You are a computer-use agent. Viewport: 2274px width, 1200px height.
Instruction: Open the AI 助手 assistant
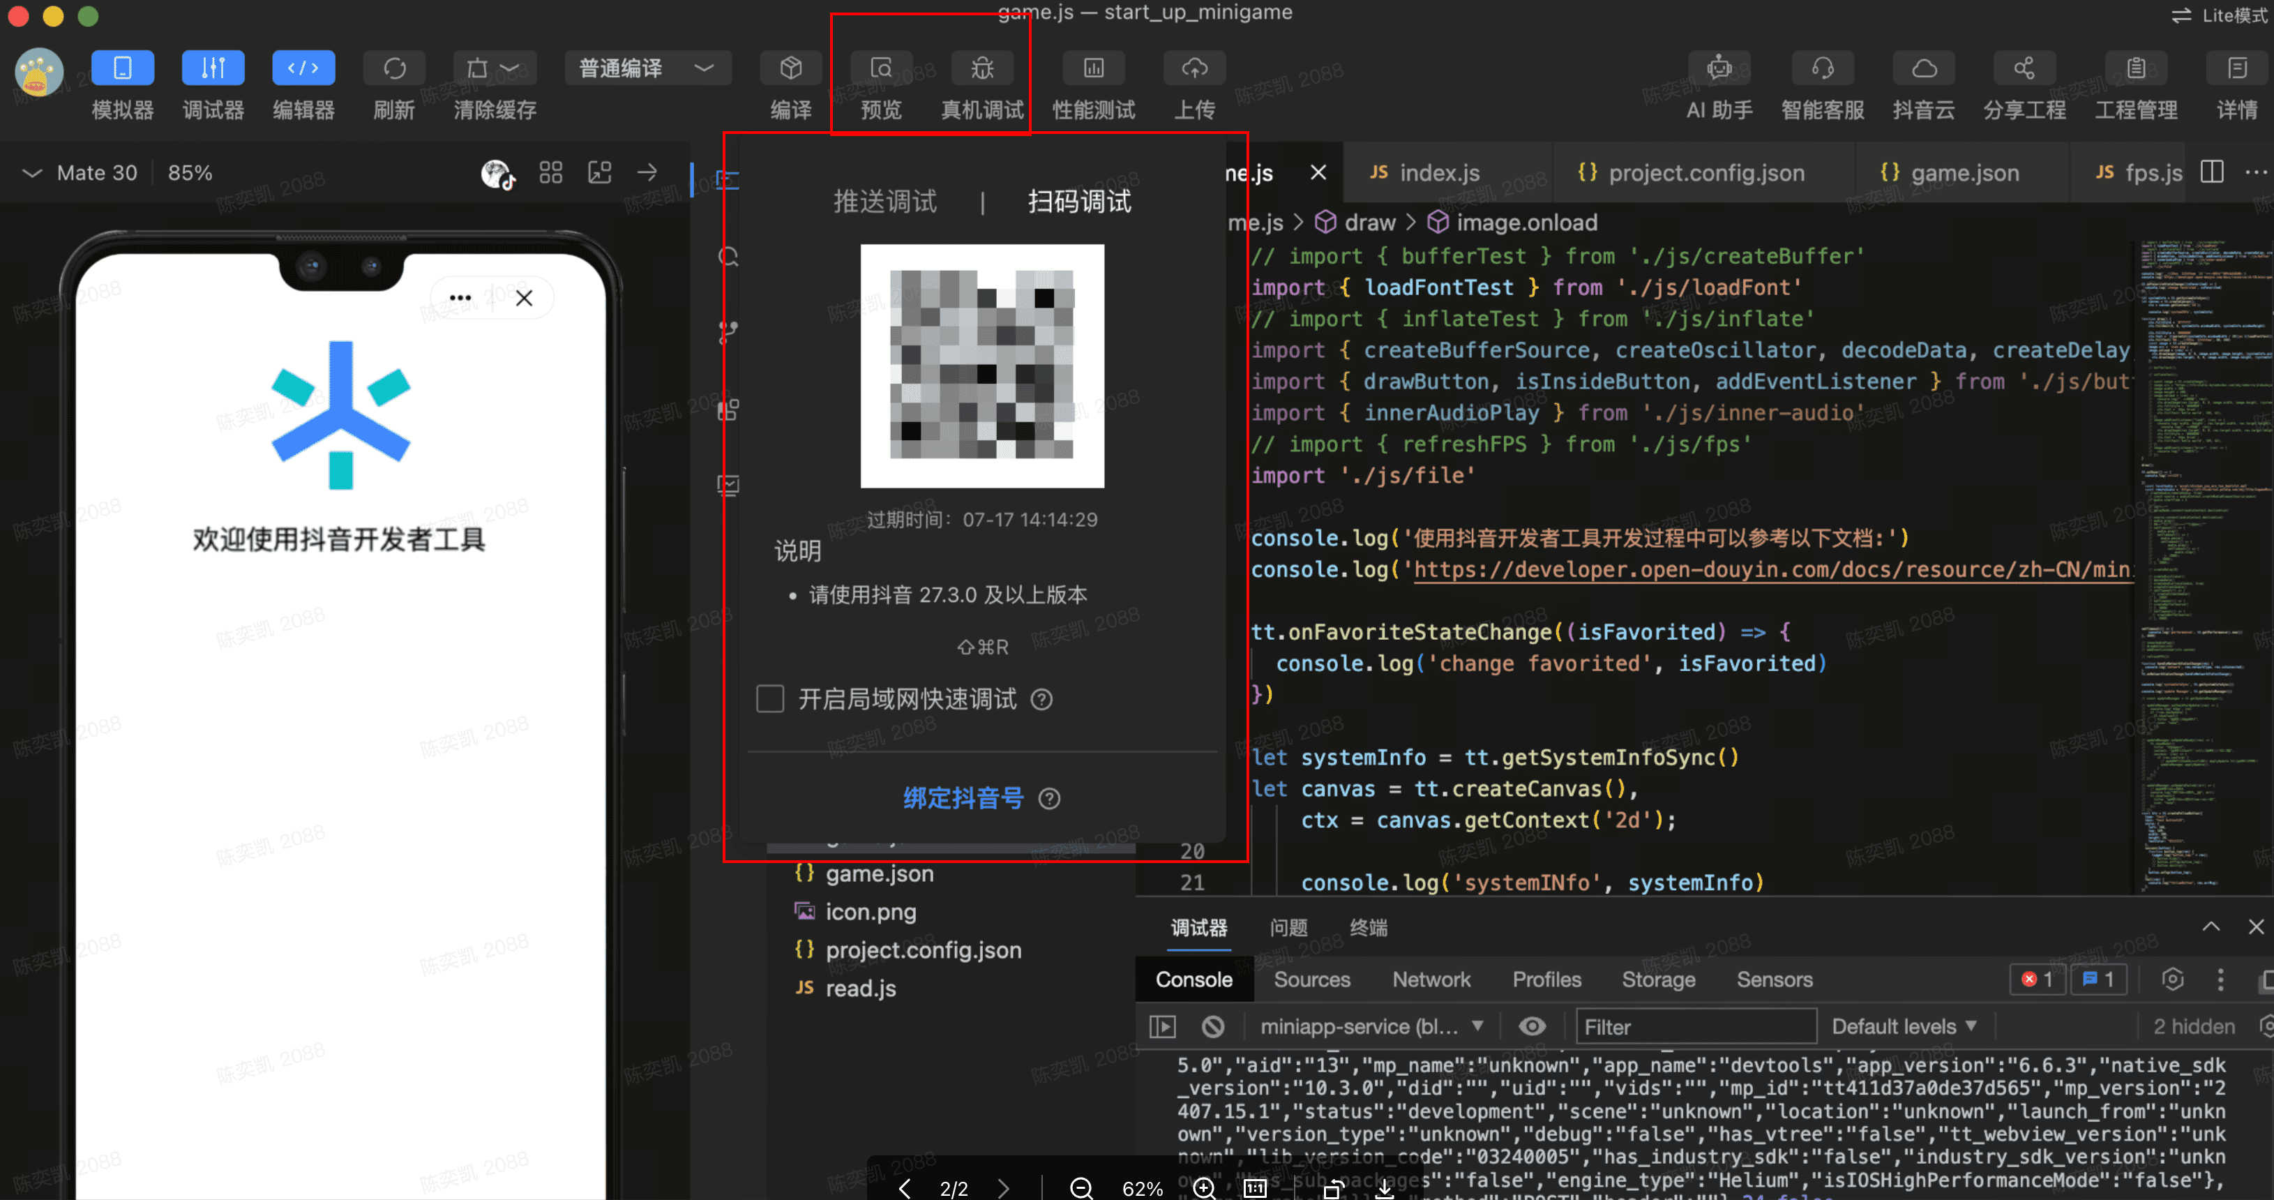click(1719, 69)
